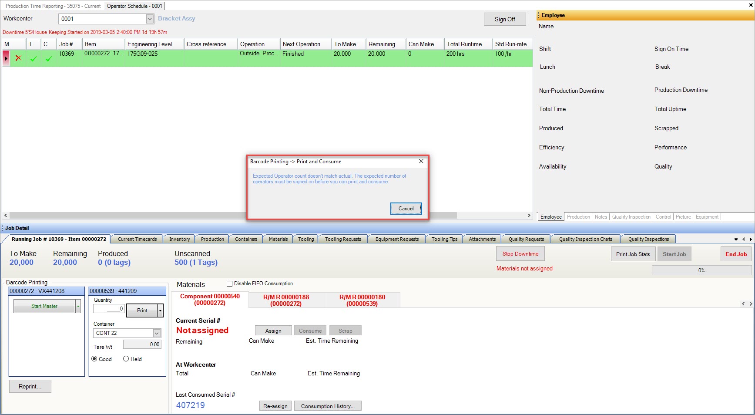Image resolution: width=755 pixels, height=415 pixels.
Task: Open the Tooling Requests tab
Action: click(x=343, y=239)
